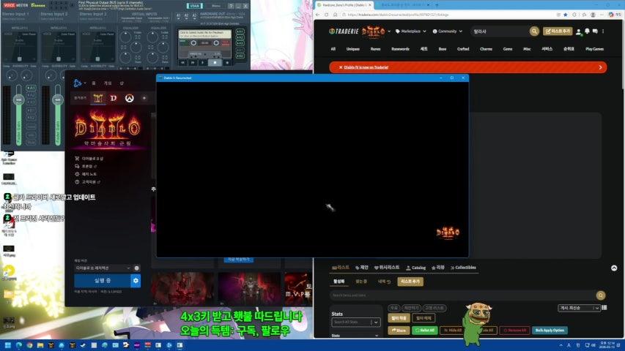Open the Diablo IV is now on Traderie link
The width and height of the screenshot is (625, 351).
pos(366,67)
